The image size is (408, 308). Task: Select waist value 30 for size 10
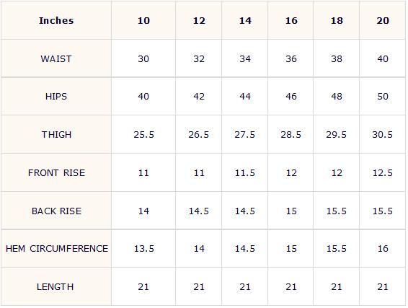(x=143, y=58)
